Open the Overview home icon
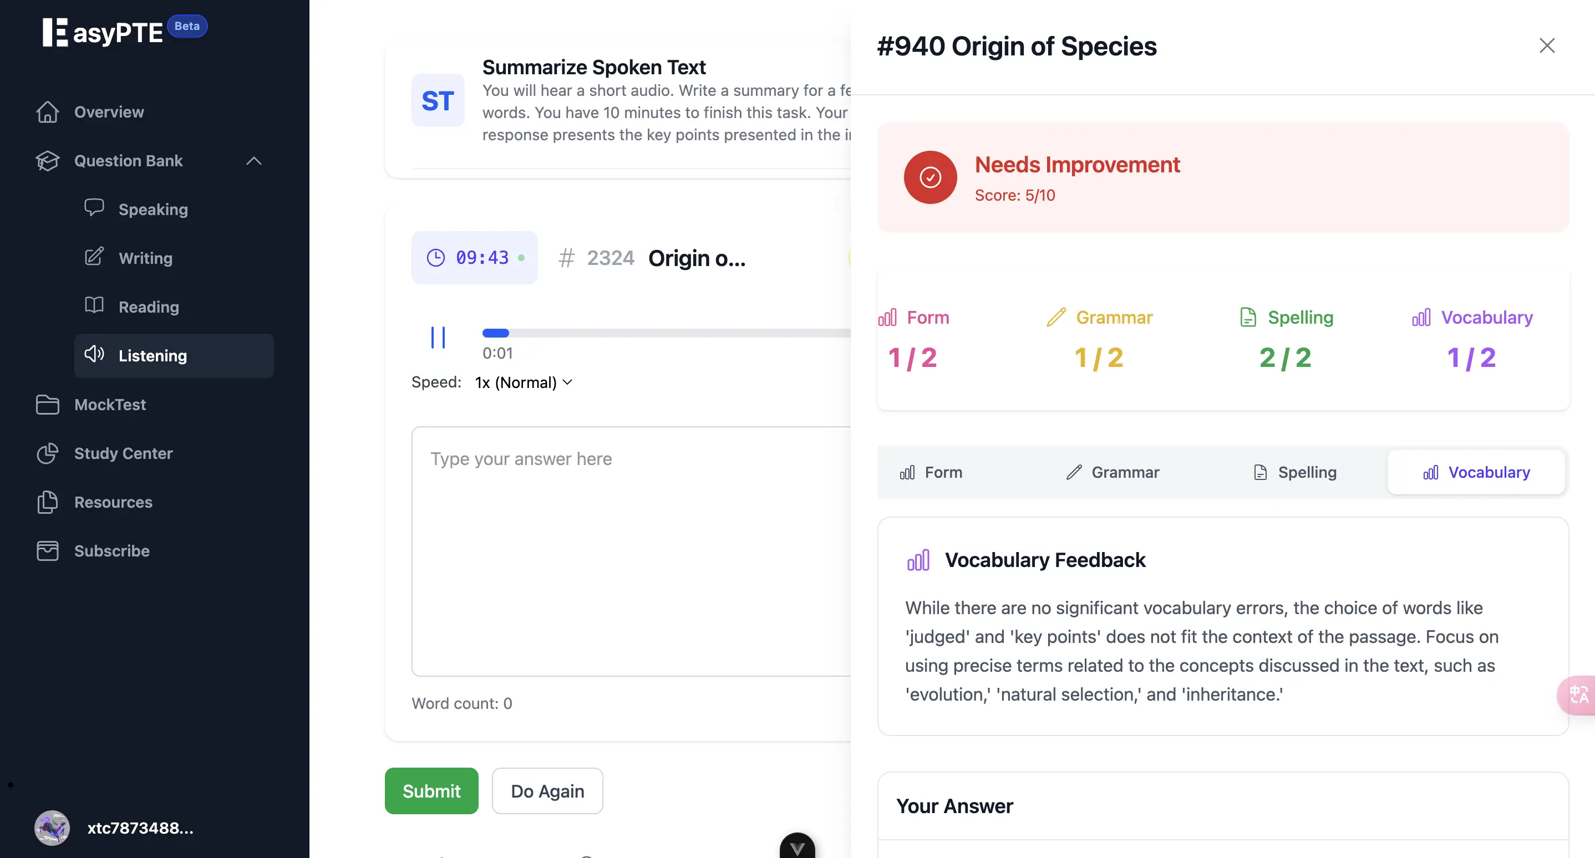1595x858 pixels. click(48, 112)
